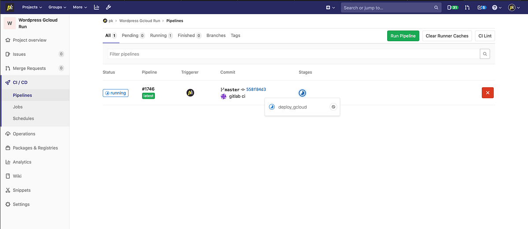The height and width of the screenshot is (229, 528).
Task: Open the activity chart icon in navbar
Action: pos(97,7)
